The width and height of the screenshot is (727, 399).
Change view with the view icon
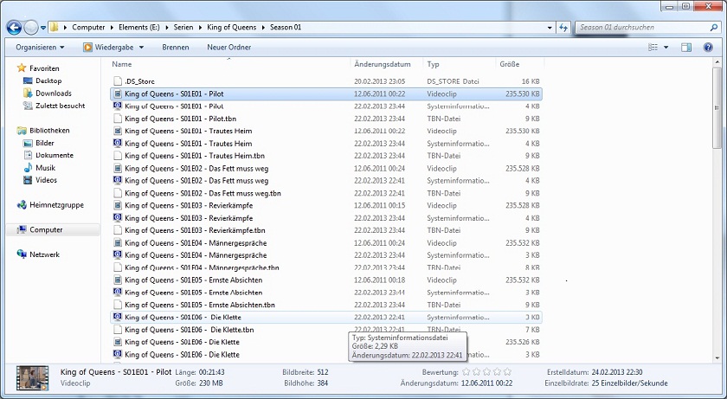(653, 48)
